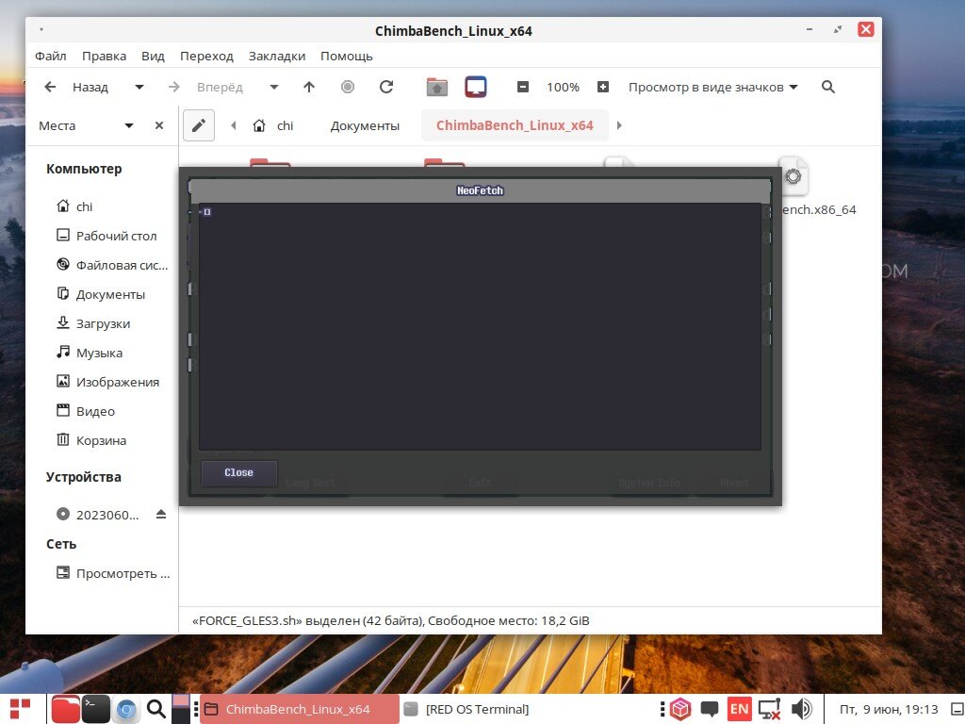Click inside the NeoFetch output area
Image resolution: width=965 pixels, height=724 pixels.
[480, 327]
